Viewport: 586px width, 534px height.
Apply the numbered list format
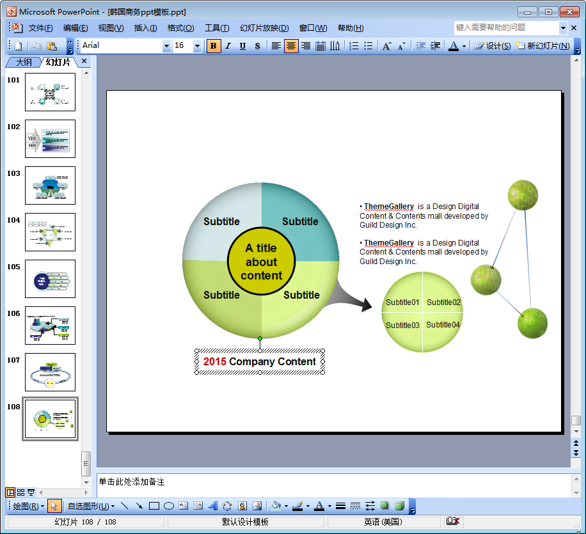(x=354, y=46)
